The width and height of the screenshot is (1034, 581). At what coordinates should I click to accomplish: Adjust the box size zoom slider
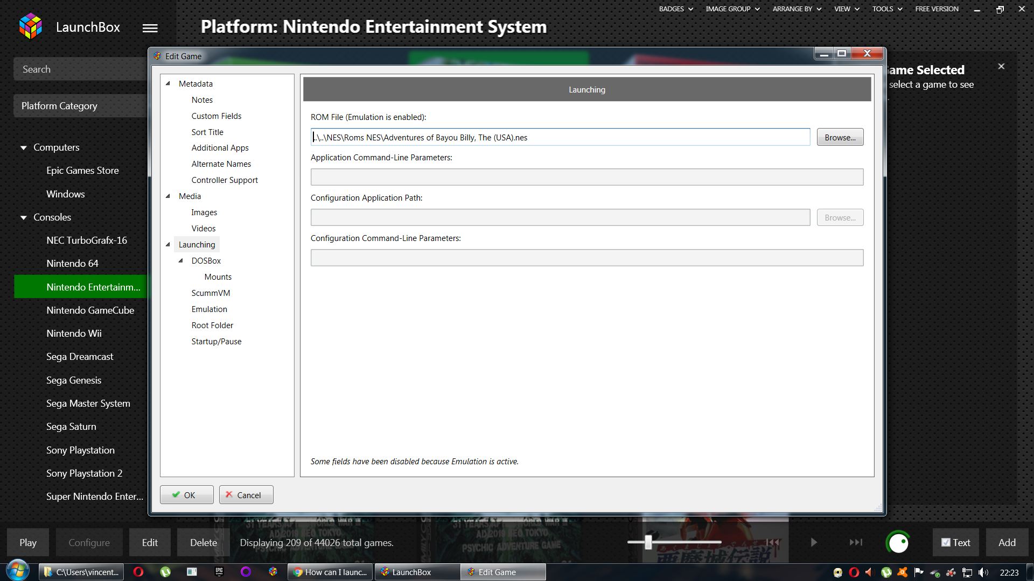pos(648,542)
